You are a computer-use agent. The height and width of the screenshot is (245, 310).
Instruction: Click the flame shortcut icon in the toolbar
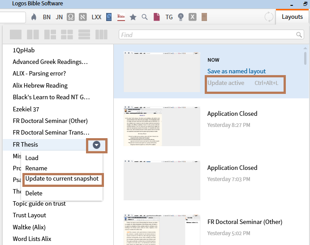tap(34, 17)
